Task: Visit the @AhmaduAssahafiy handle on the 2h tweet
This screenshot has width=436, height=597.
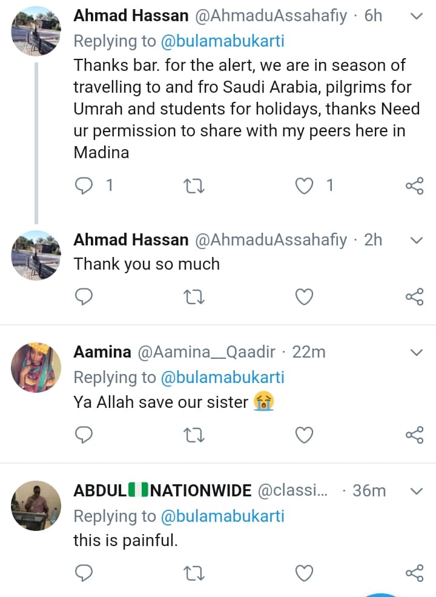Action: 271,240
